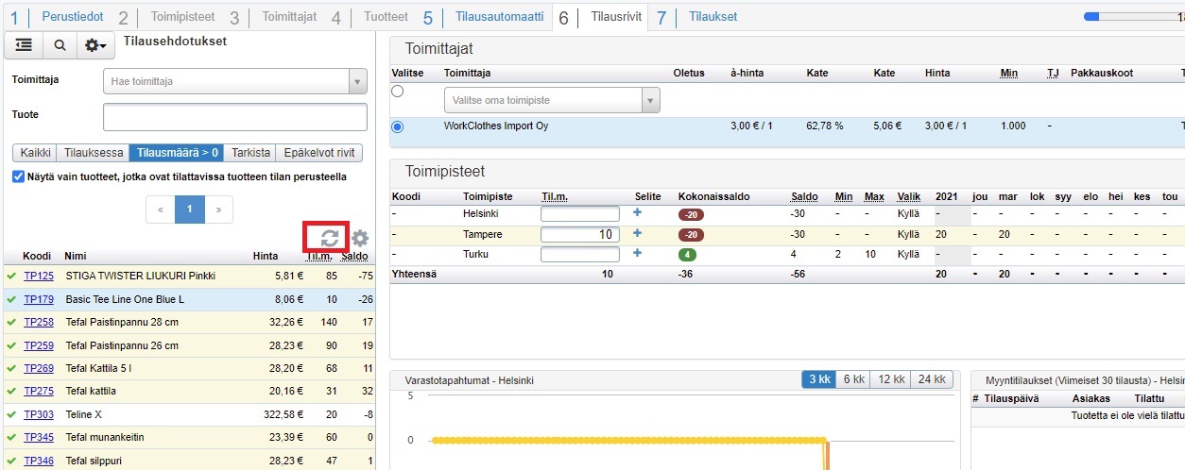1185x470 pixels.
Task: Click plus icon in Tampere row
Action: 637,234
